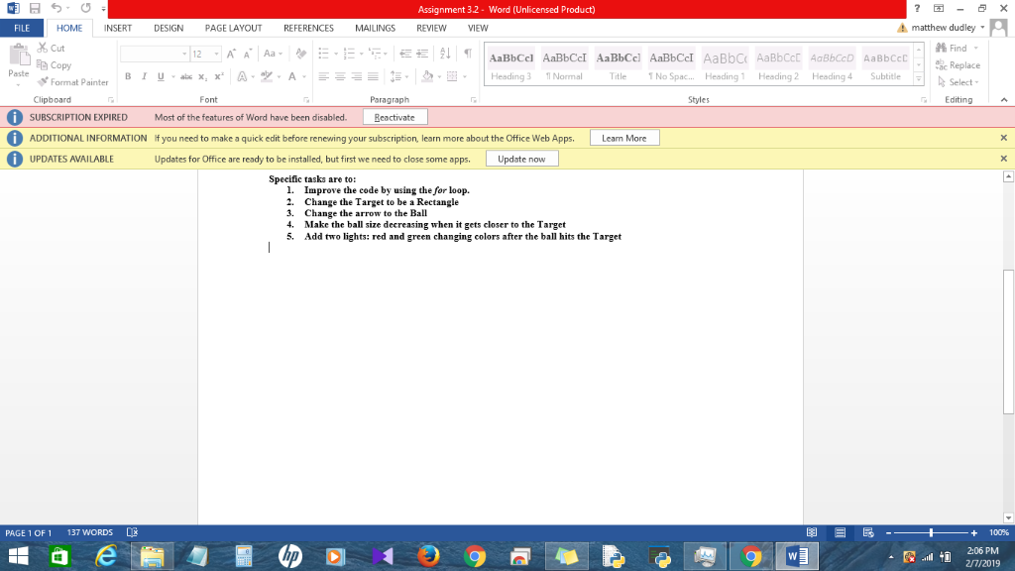Apply center alignment
This screenshot has width=1015, height=571.
coord(342,76)
